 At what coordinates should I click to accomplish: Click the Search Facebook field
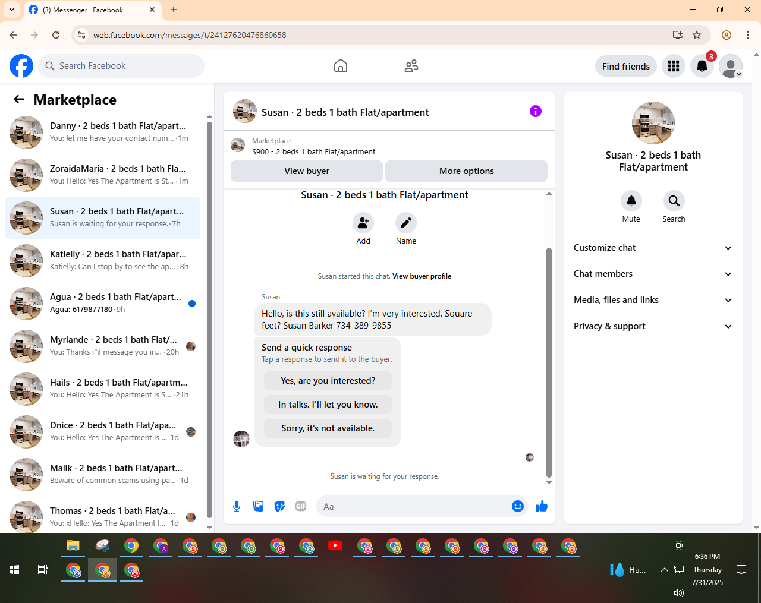tap(121, 66)
